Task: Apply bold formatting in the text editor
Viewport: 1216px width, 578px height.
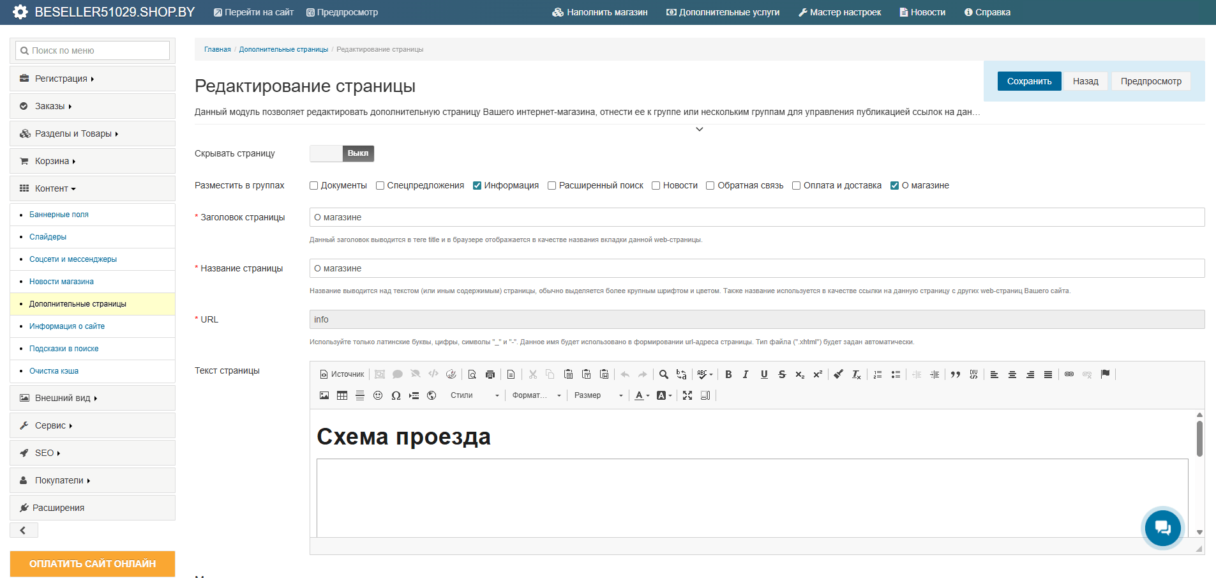Action: tap(728, 374)
